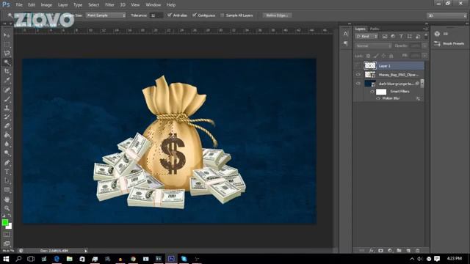Select the Clone Stamp tool
Screen dimensions: 470x264
click(7, 108)
